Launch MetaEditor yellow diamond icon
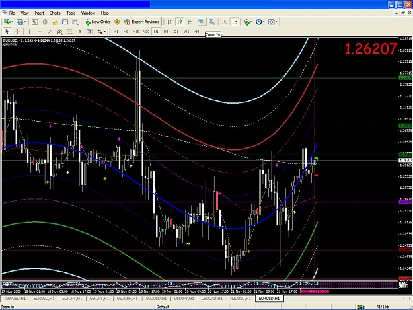The image size is (413, 310). [117, 22]
